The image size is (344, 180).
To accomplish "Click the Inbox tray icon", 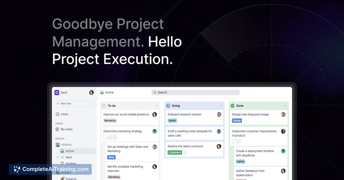I will (x=57, y=114).
